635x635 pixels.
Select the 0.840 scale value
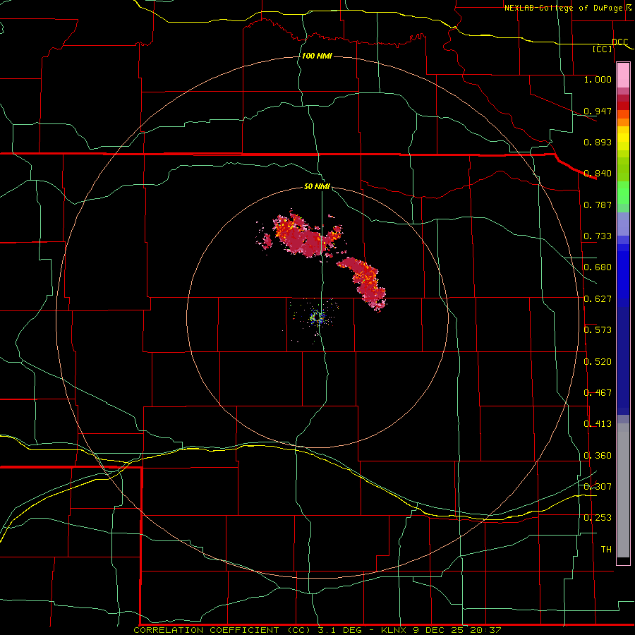pyautogui.click(x=598, y=174)
